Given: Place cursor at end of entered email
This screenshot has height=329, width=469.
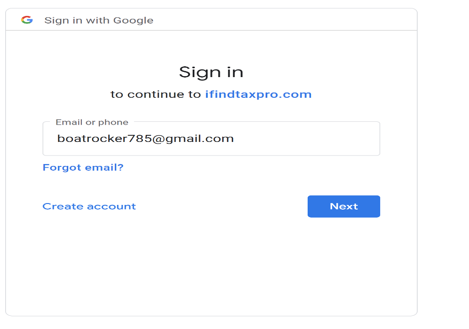Looking at the screenshot, I should [x=234, y=139].
